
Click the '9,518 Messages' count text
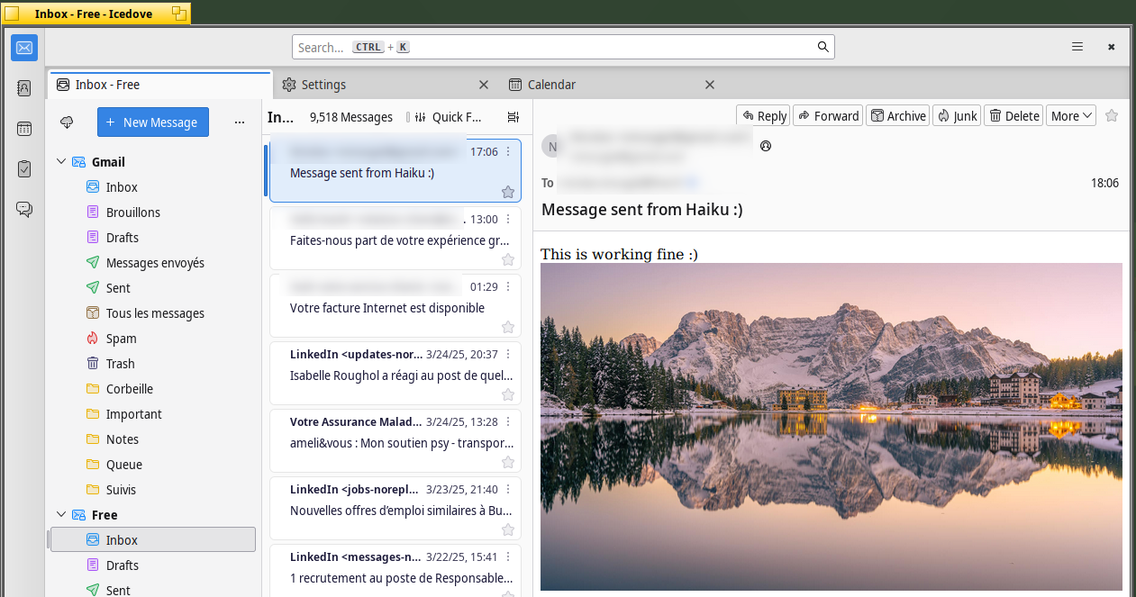point(351,117)
